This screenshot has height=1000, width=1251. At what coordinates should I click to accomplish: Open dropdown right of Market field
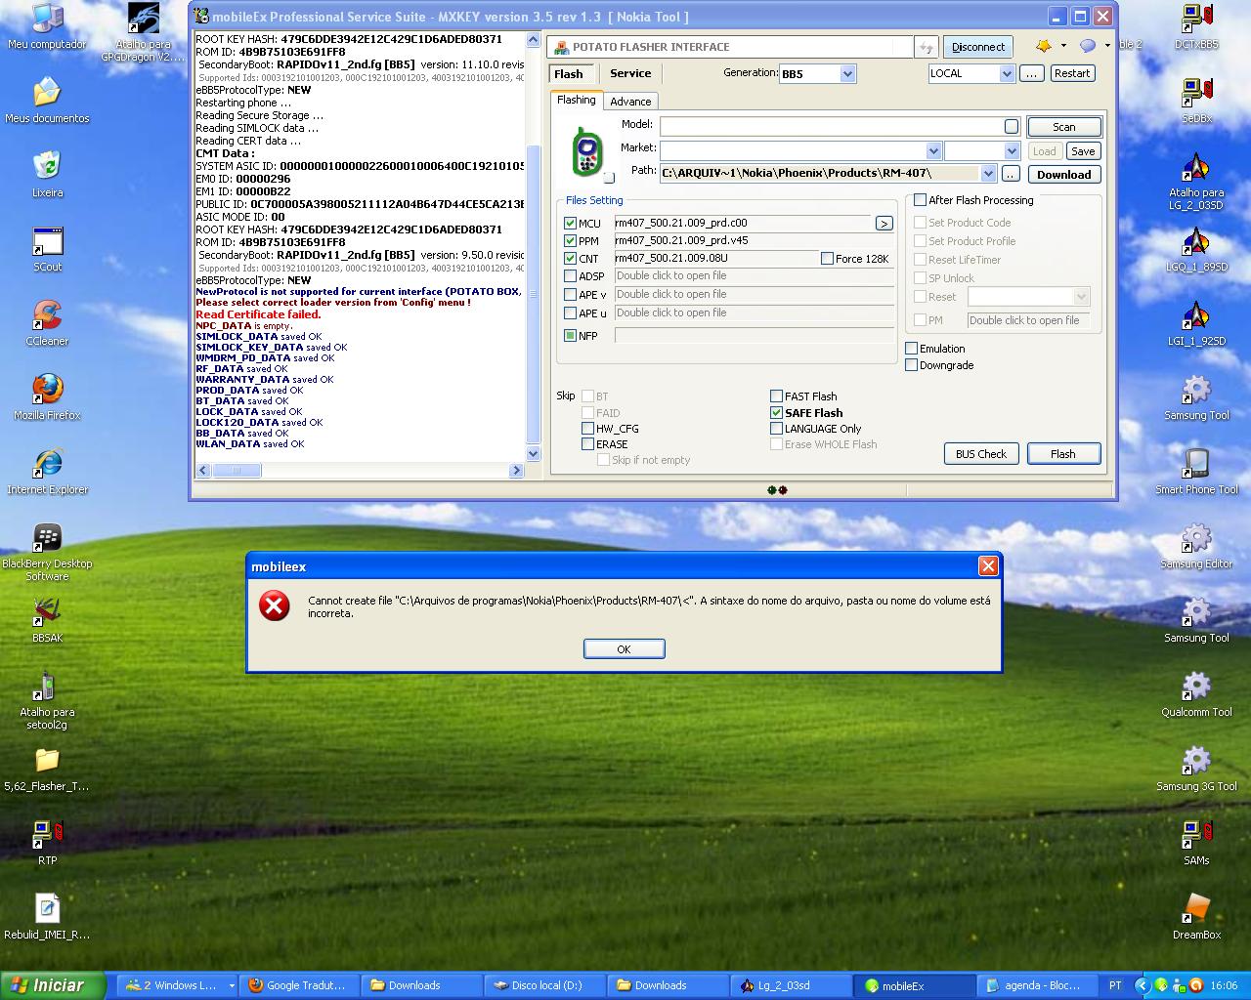click(1011, 151)
